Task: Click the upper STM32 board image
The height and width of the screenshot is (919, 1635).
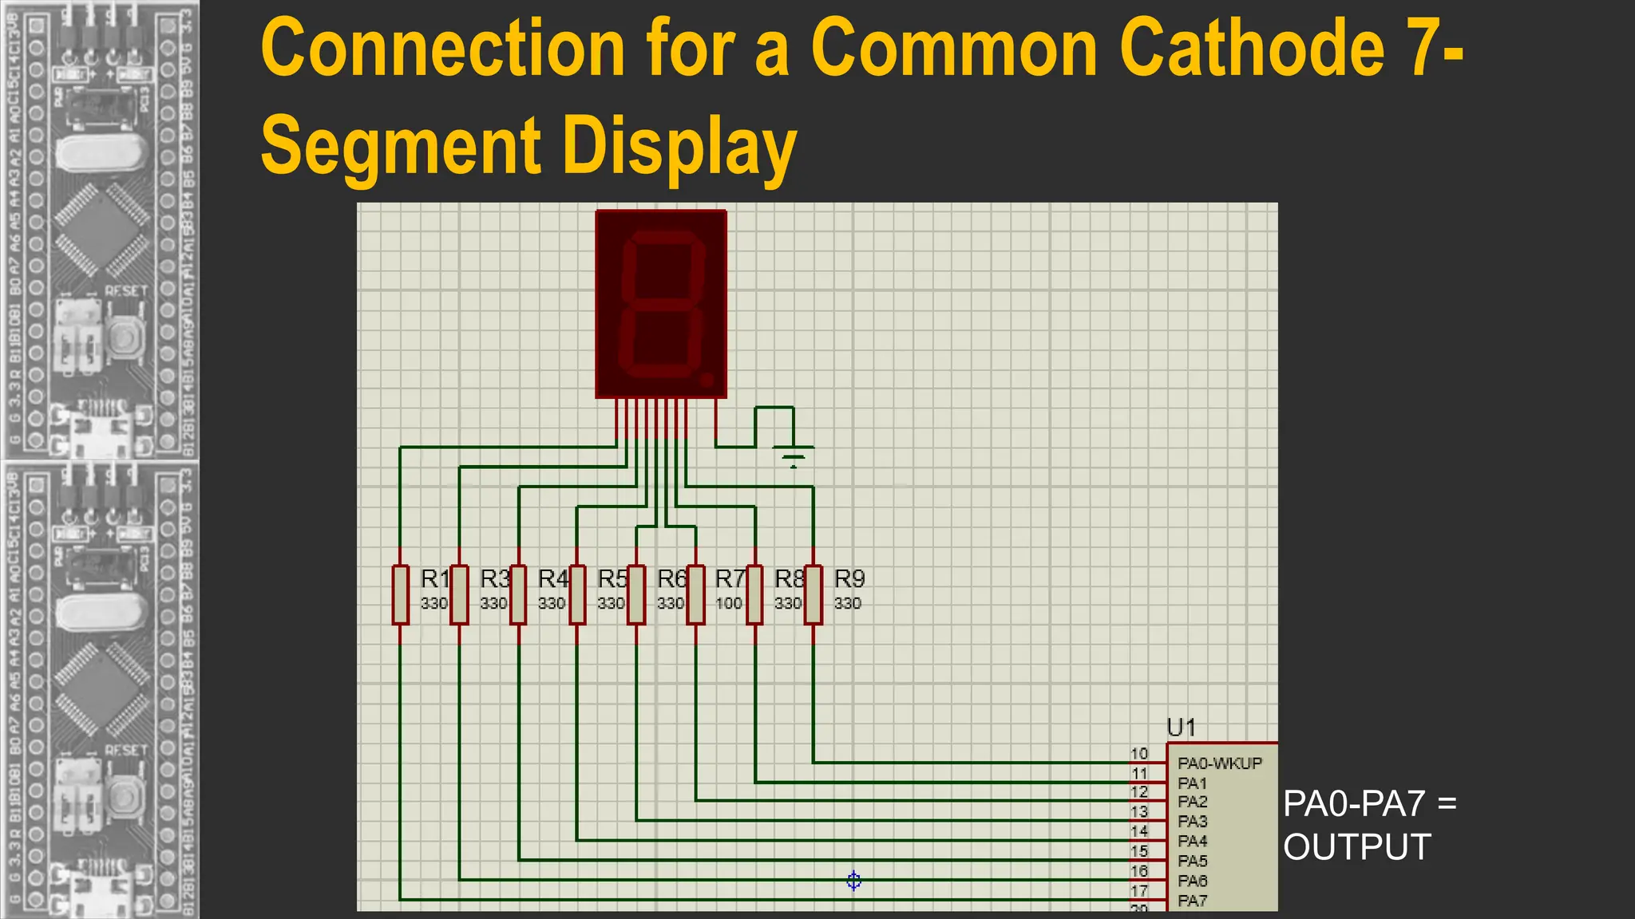Action: click(x=100, y=230)
